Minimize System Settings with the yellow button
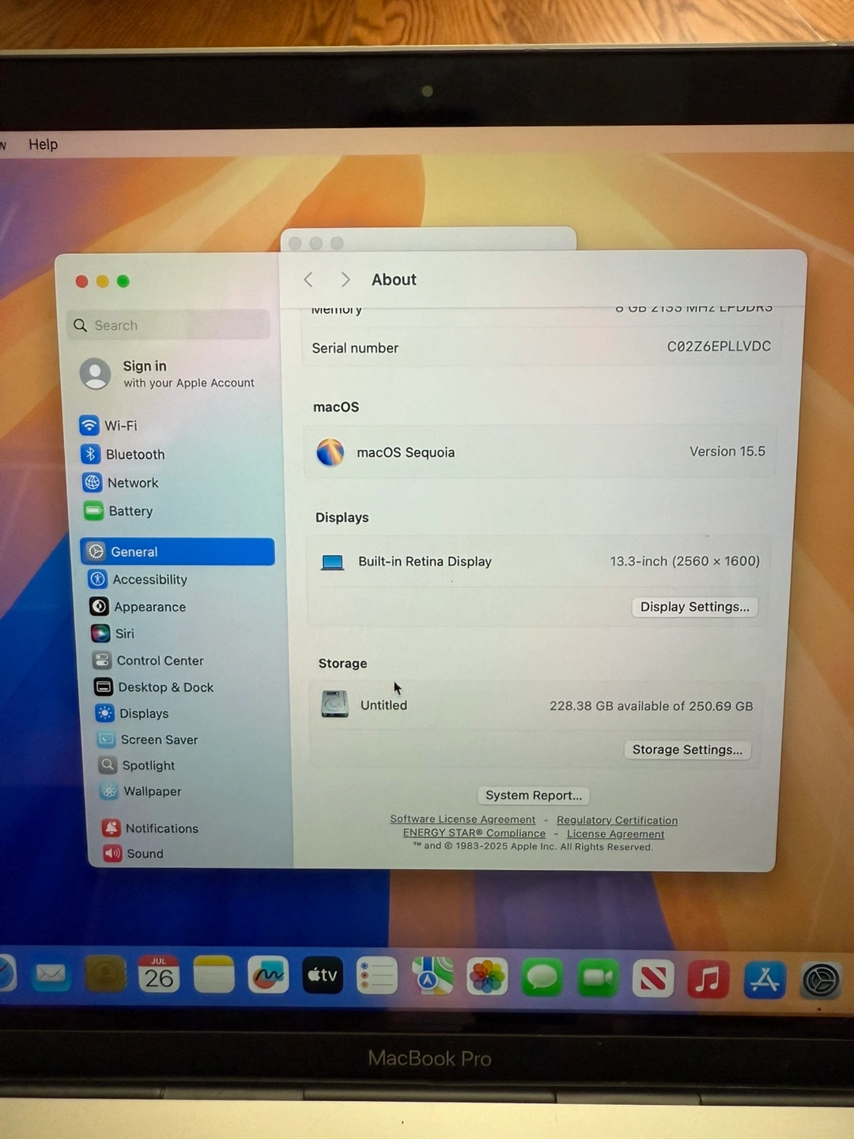854x1139 pixels. 102,281
